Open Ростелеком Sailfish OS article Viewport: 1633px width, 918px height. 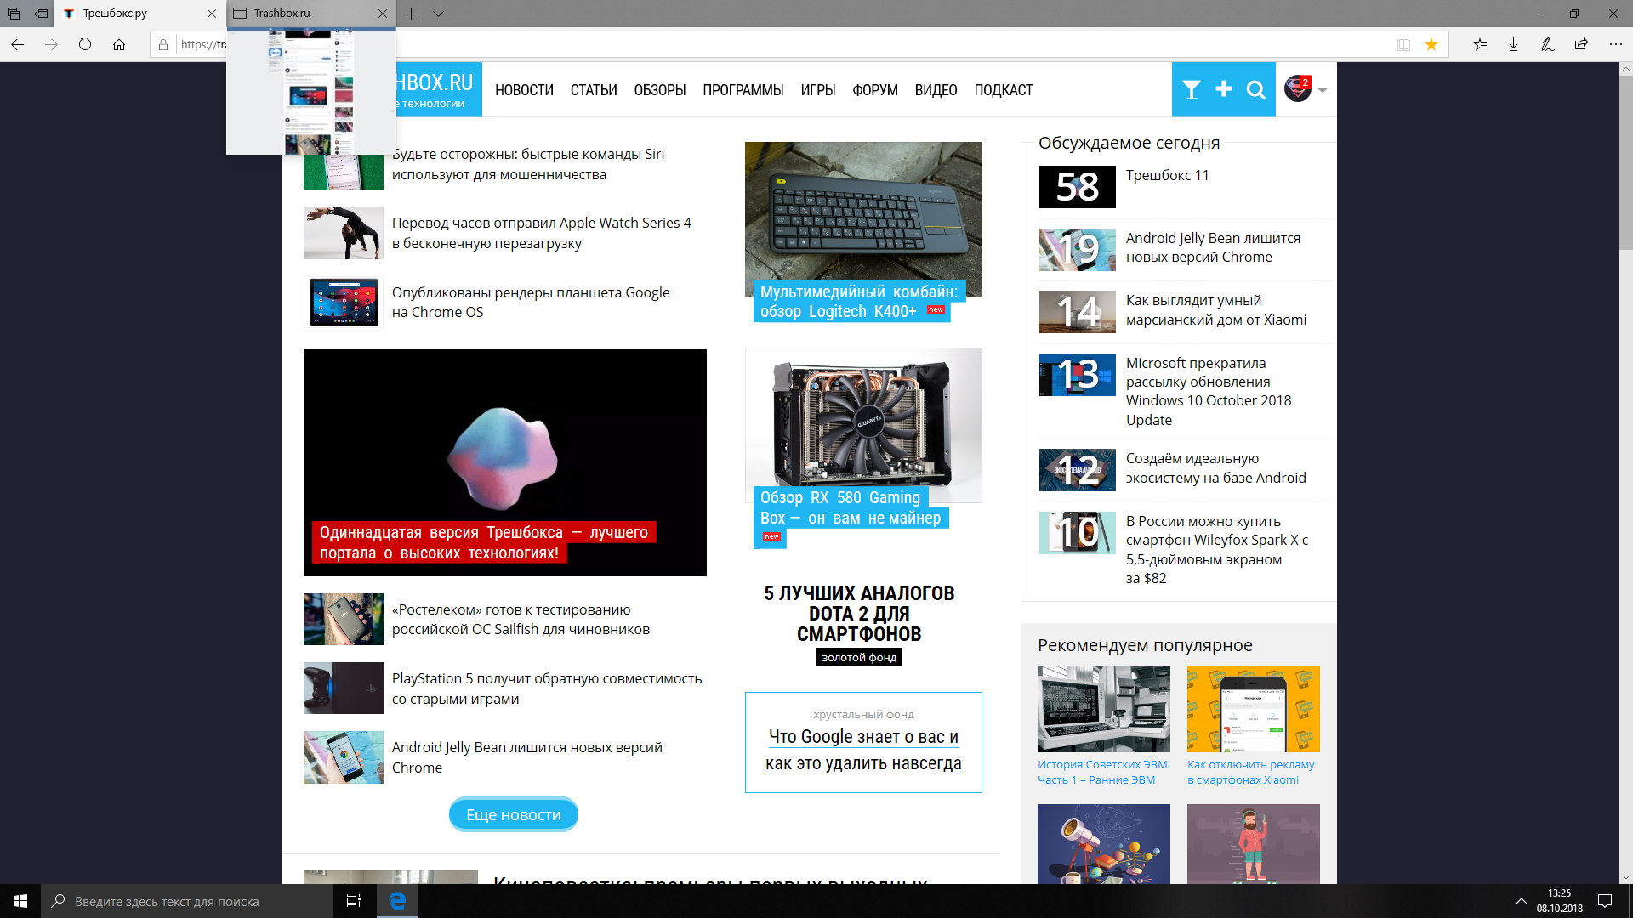(521, 620)
